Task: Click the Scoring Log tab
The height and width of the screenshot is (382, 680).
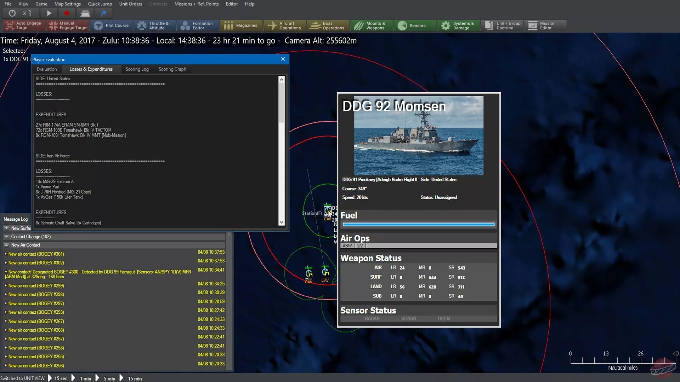Action: [137, 69]
